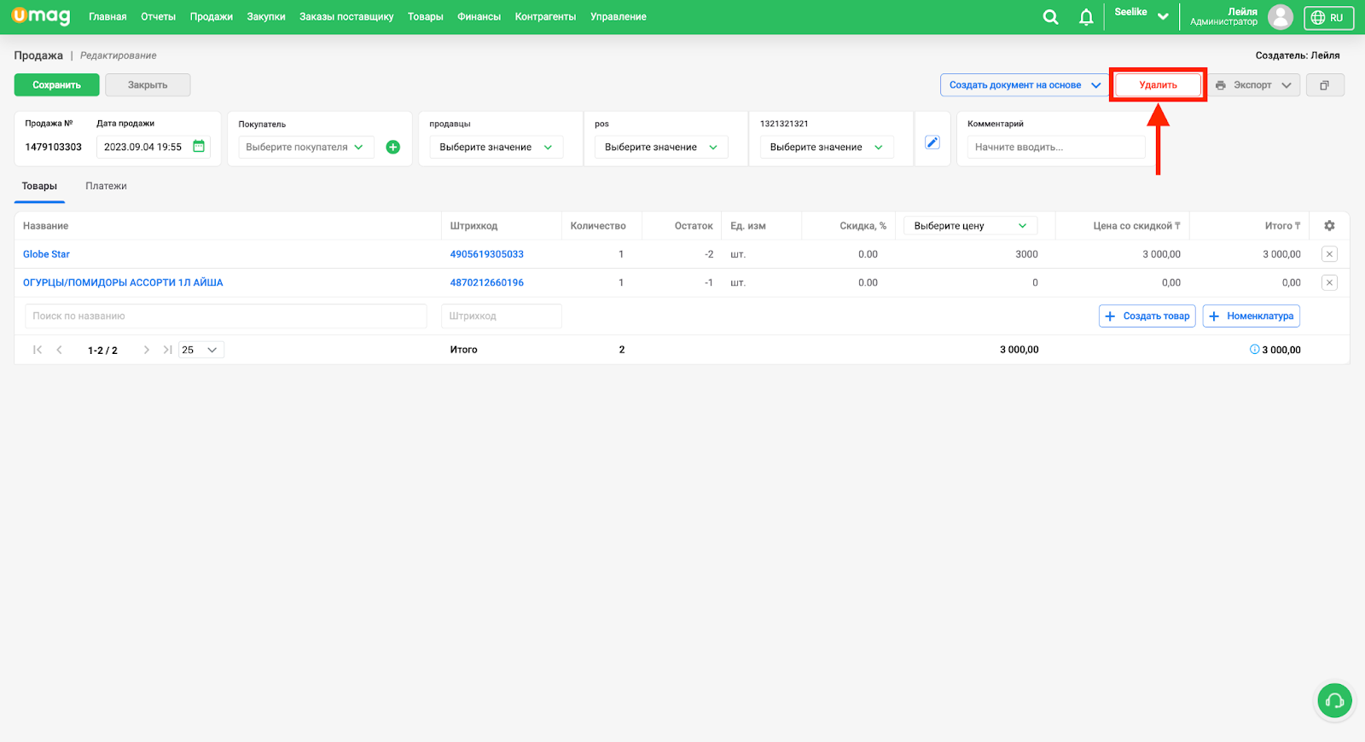Switch language via RU globe button
The height and width of the screenshot is (742, 1365).
pyautogui.click(x=1328, y=17)
